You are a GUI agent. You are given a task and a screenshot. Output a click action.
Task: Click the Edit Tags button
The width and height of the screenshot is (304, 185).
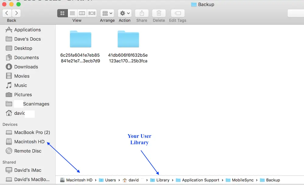178,13
